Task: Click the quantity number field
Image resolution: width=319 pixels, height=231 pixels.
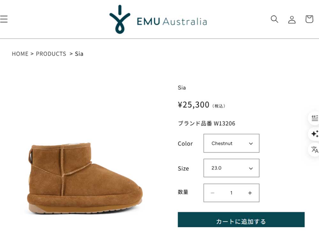Action: tap(231, 193)
